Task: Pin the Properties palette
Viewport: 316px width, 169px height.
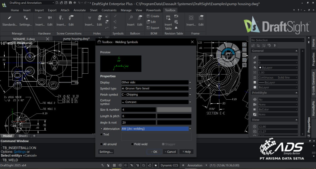Action: click(309, 42)
